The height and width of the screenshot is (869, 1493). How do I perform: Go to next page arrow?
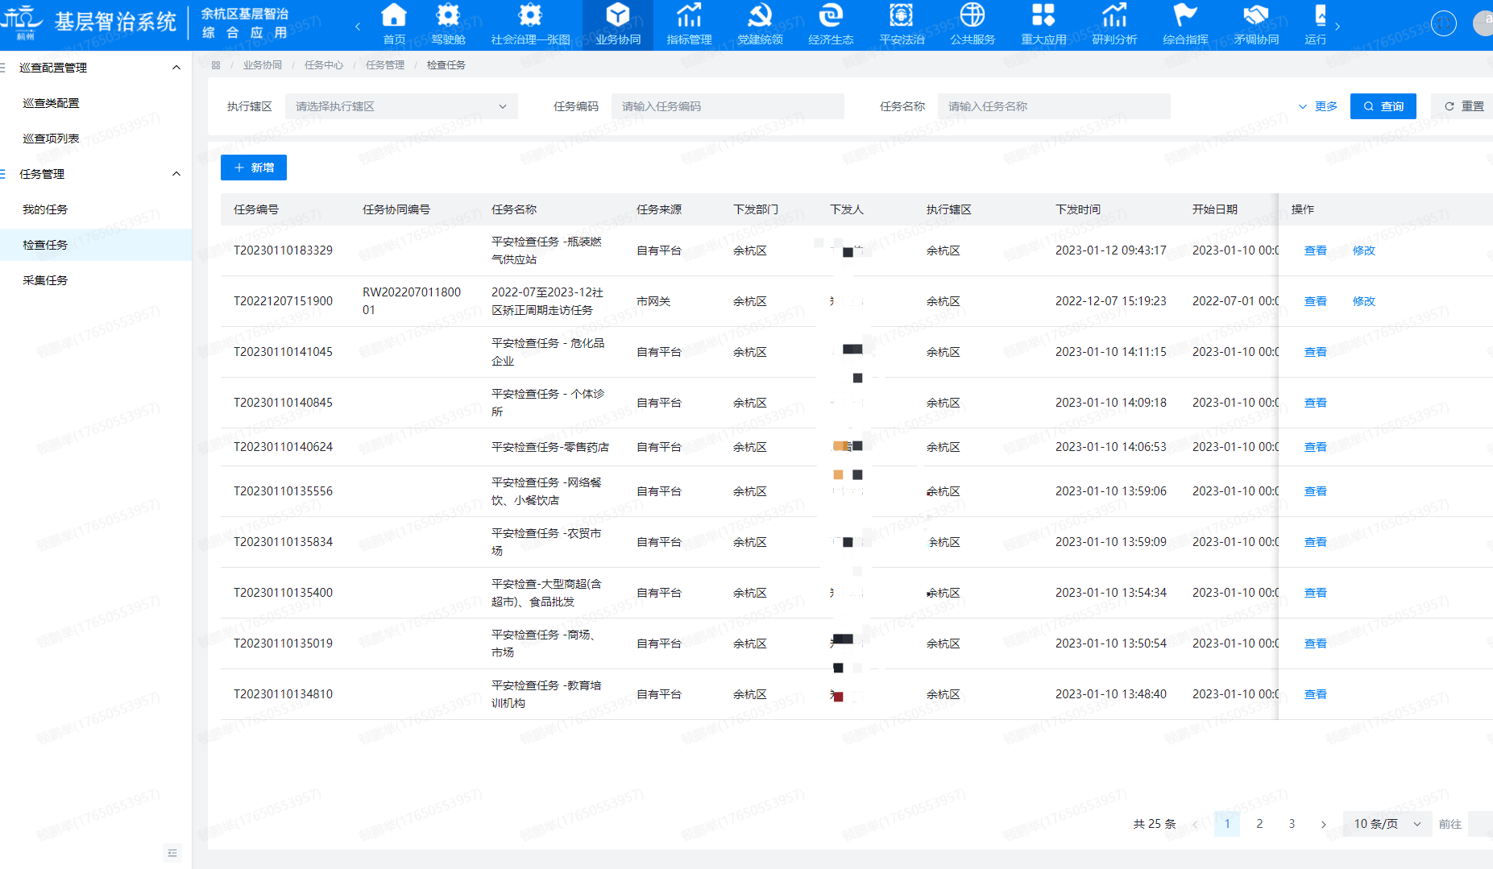click(x=1323, y=824)
